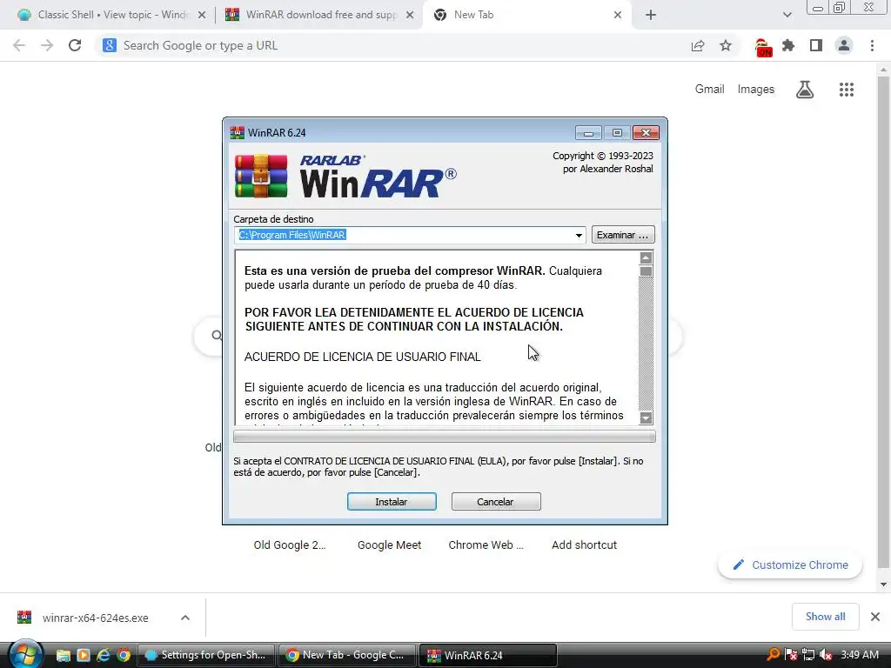Click the Chrome back arrow

19,45
